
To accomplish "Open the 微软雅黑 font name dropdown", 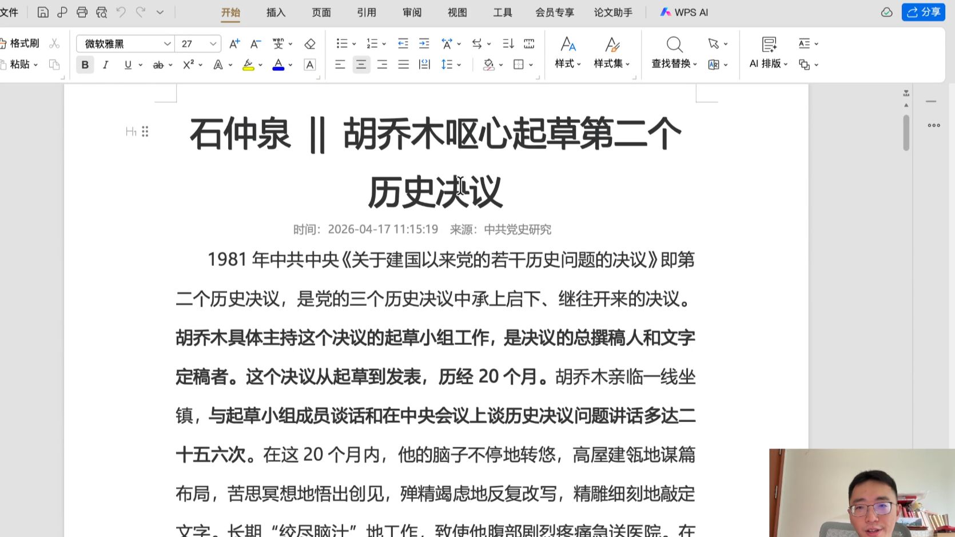I will point(167,43).
